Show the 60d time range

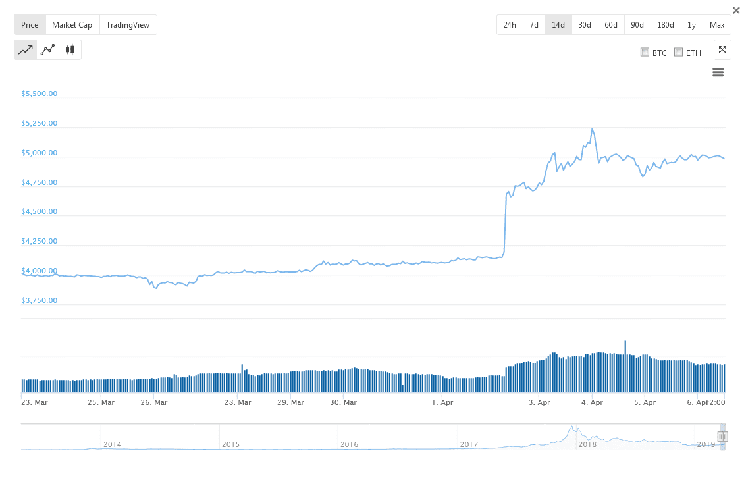pyautogui.click(x=610, y=24)
